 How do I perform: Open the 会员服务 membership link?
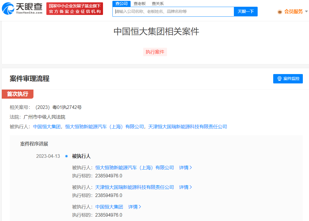293,12
